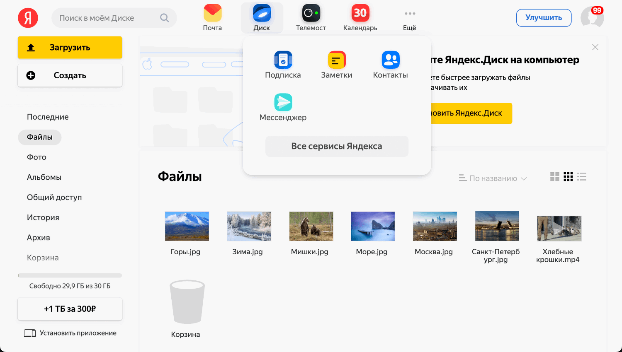Open the Календарь calendar service
Image resolution: width=622 pixels, height=352 pixels.
360,18
